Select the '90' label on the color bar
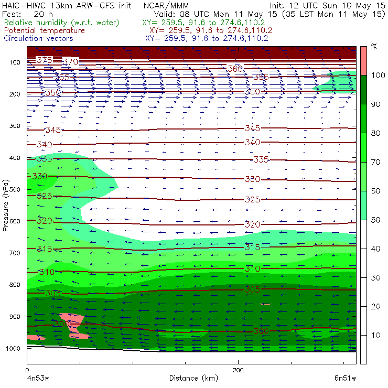The width and height of the screenshot is (388, 388). pos(375,104)
